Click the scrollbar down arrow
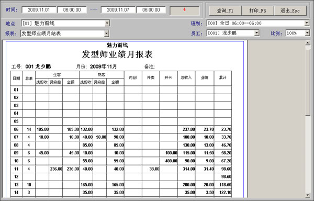Viewport: 314px width, 201px height. (x=308, y=195)
